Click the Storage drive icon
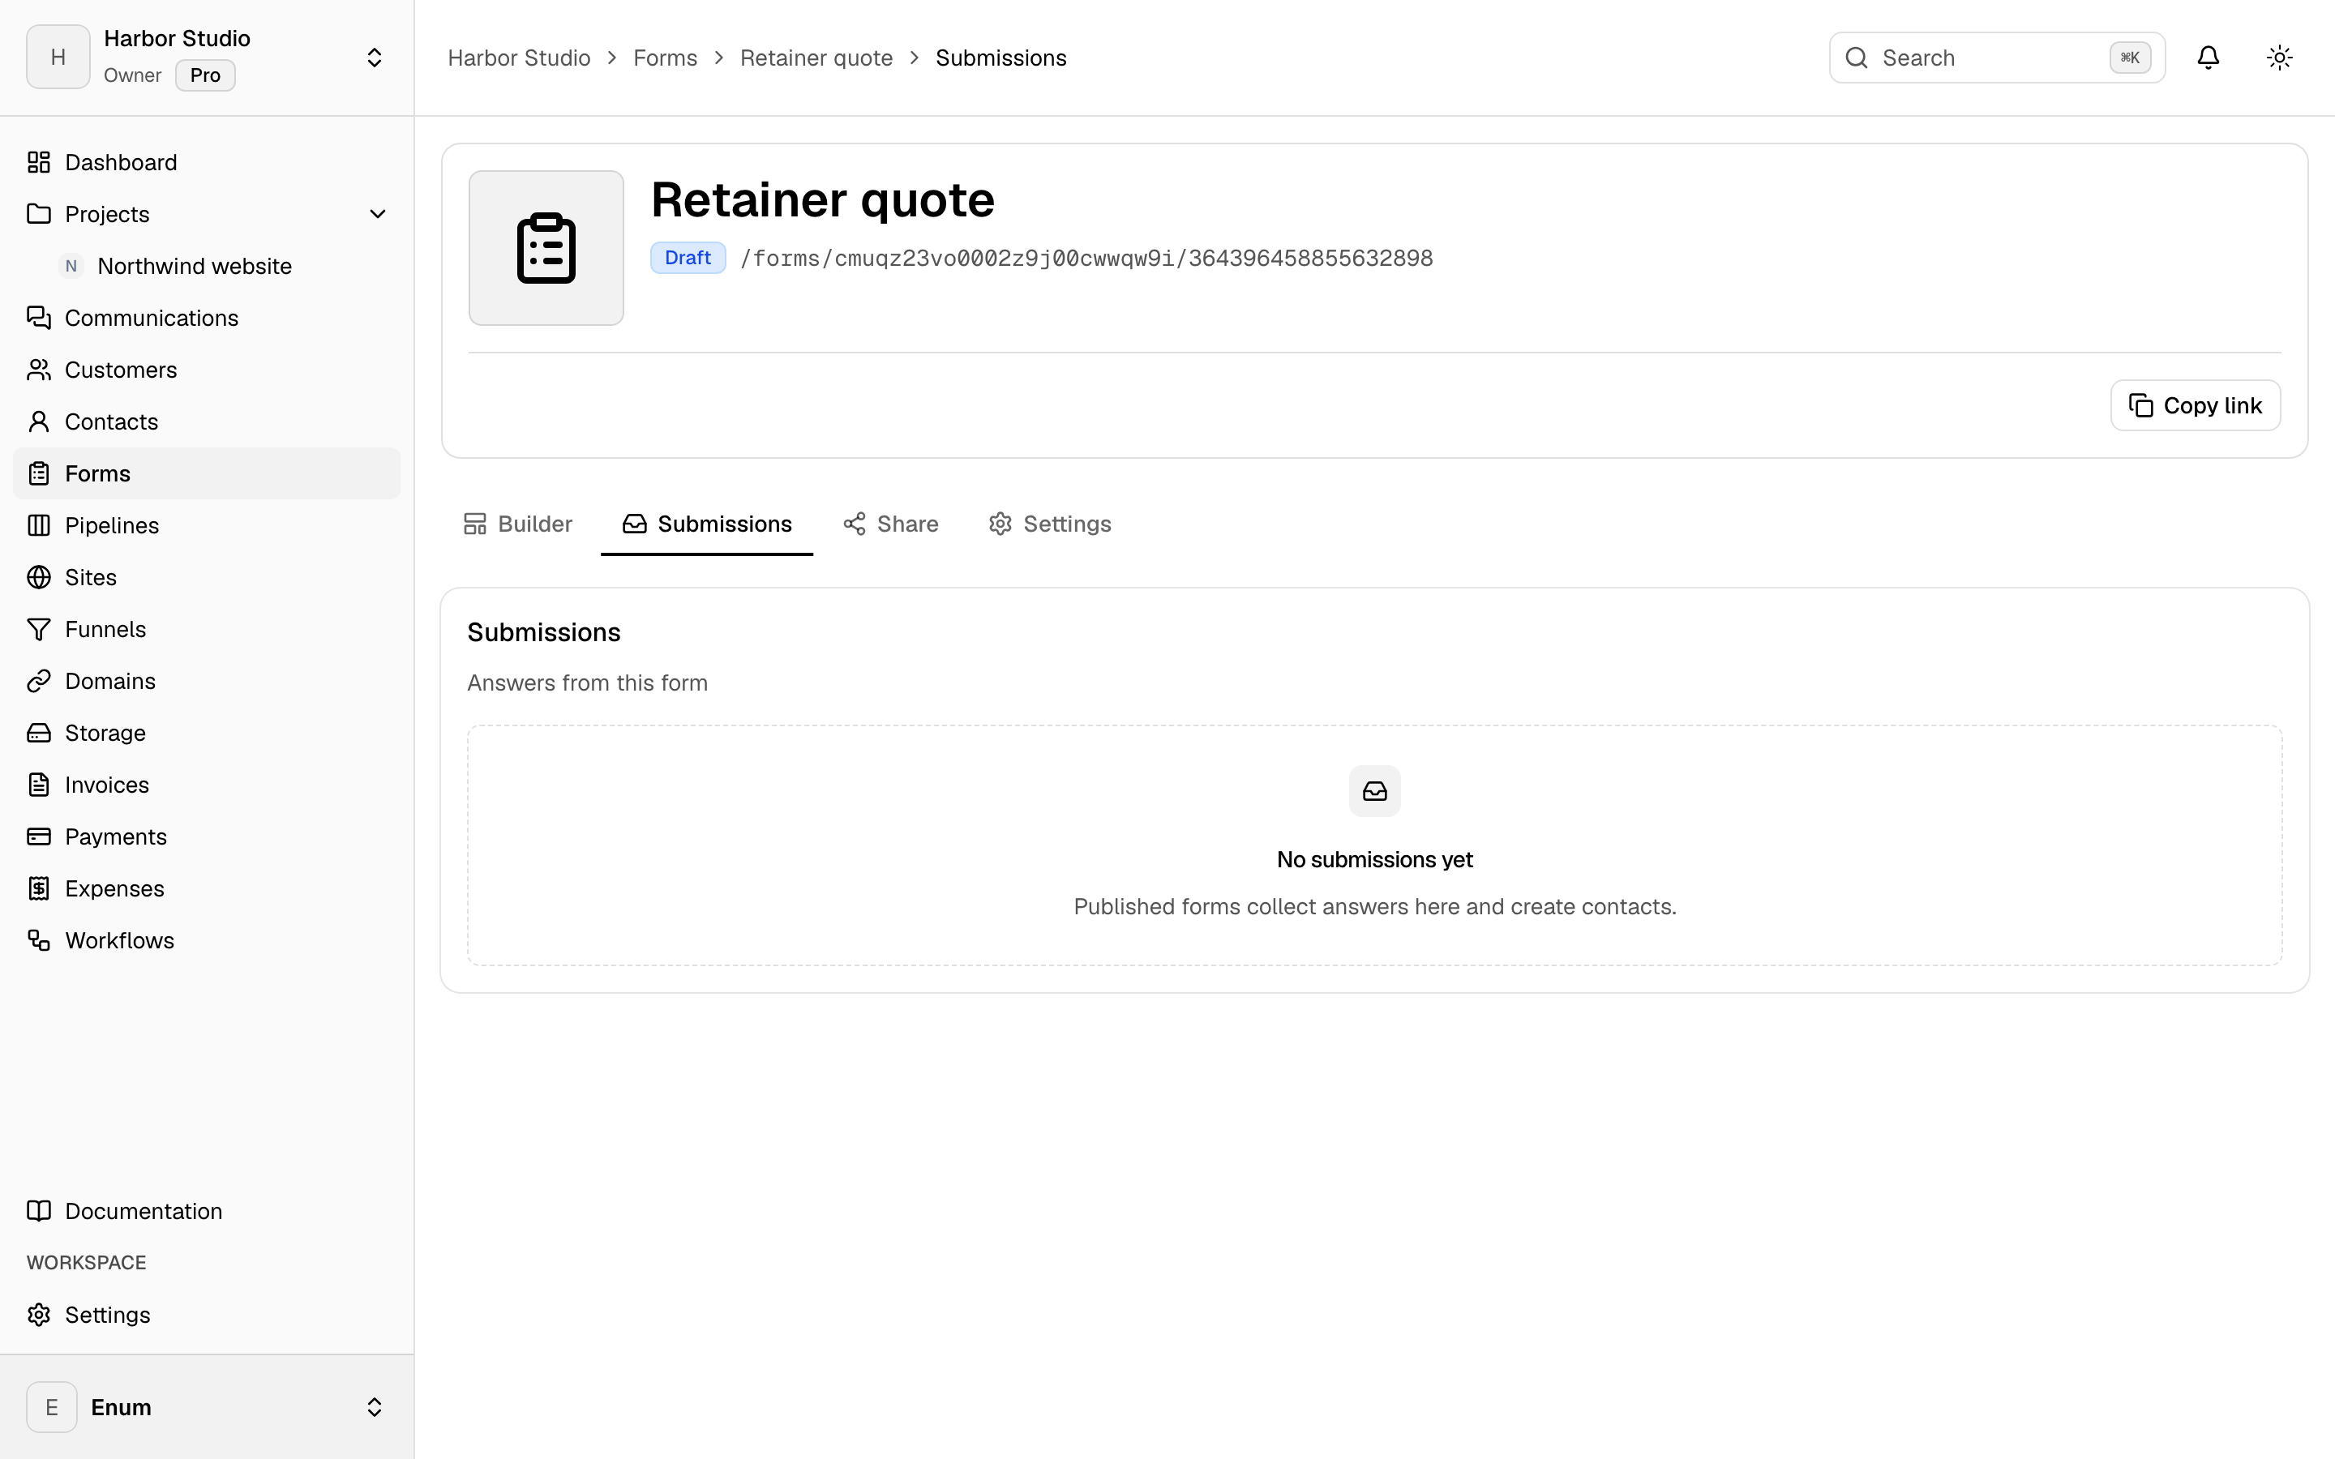 pos(39,734)
